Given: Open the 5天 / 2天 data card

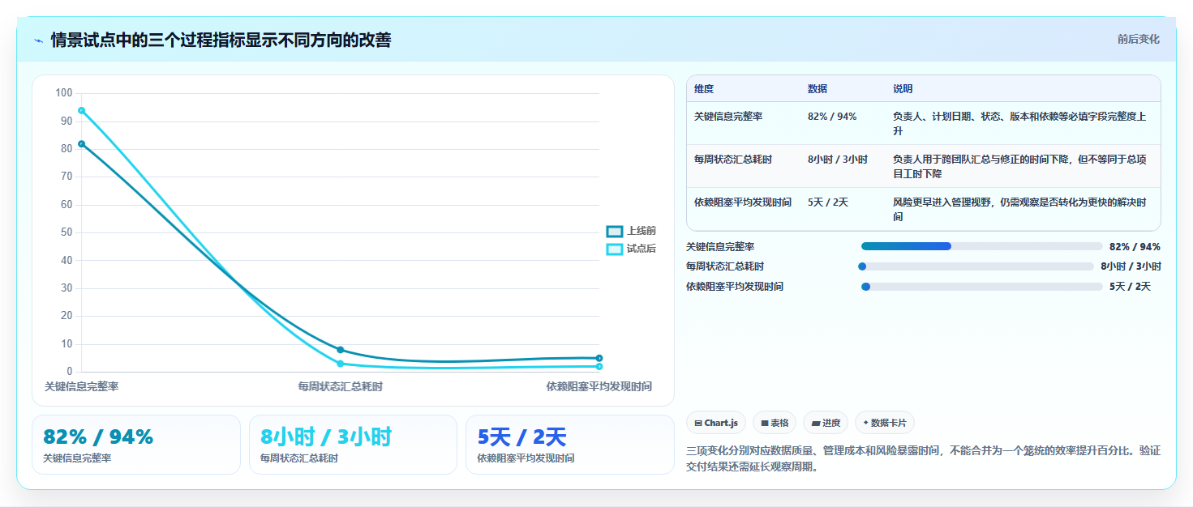Looking at the screenshot, I should point(570,445).
